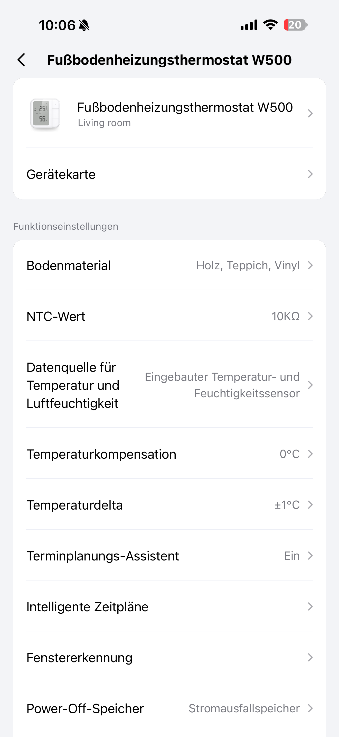Tap the page title Fußbodenheizungsthermostat W500

tap(169, 60)
